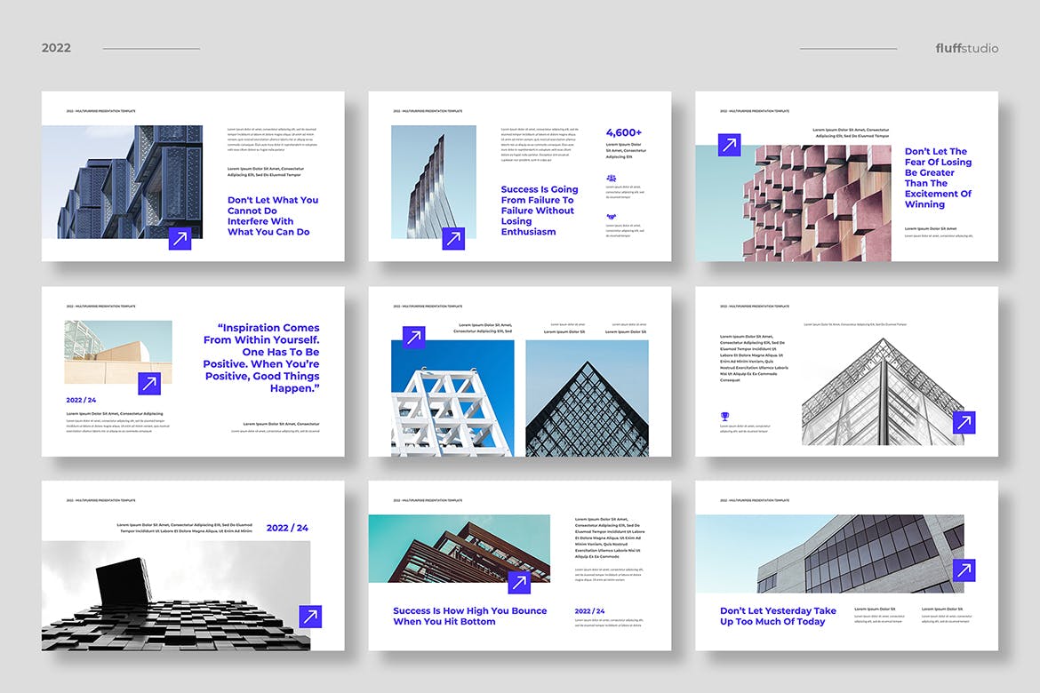This screenshot has height=693, width=1040.
Task: Click "2022 / 24" above the black-and-white photo
Action: coord(287,528)
